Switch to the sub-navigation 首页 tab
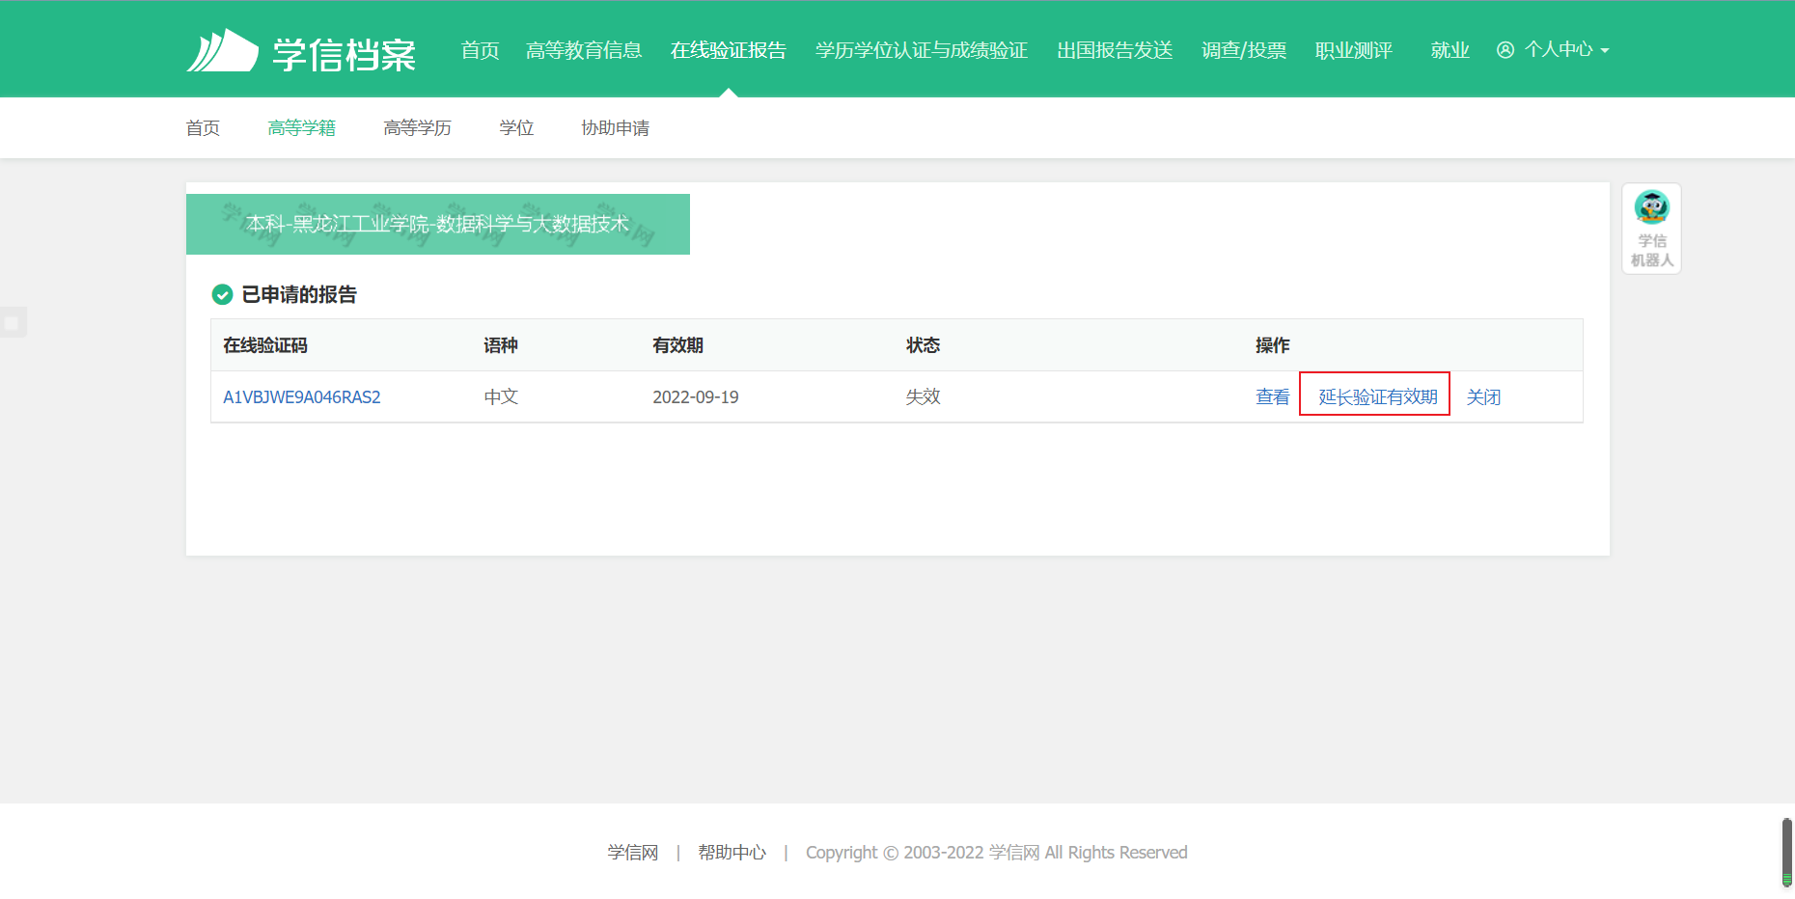 click(x=203, y=128)
